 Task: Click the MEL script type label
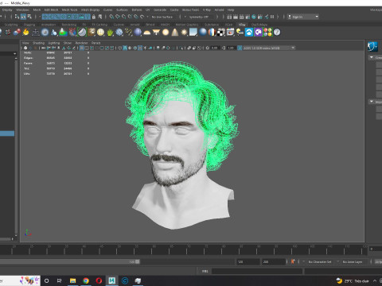(205, 271)
